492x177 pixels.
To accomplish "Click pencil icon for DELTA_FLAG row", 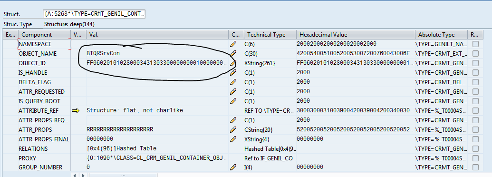I will [x=233, y=82].
